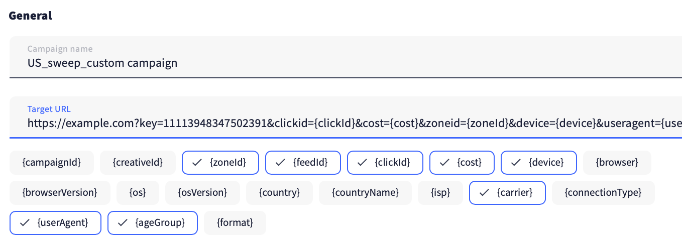Viewport: 682px width, 241px height.
Task: Insert the {isp} macro
Action: click(x=440, y=192)
